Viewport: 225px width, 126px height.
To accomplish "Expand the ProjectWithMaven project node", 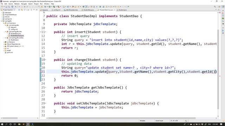I will coord(2,15).
